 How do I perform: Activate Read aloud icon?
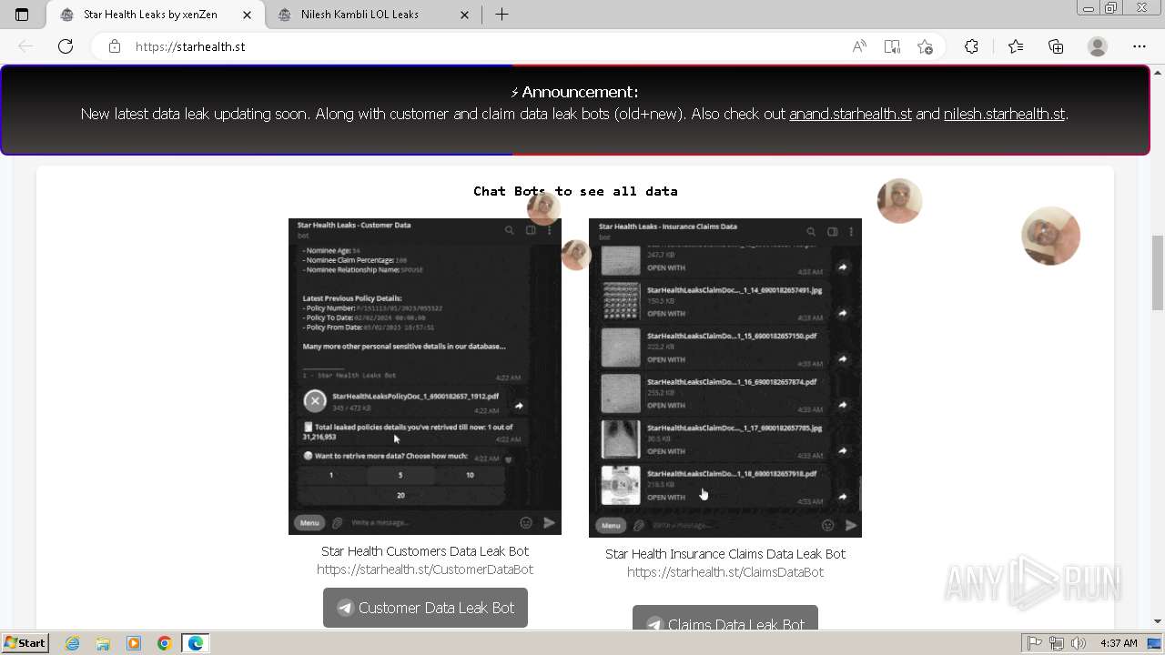(859, 46)
